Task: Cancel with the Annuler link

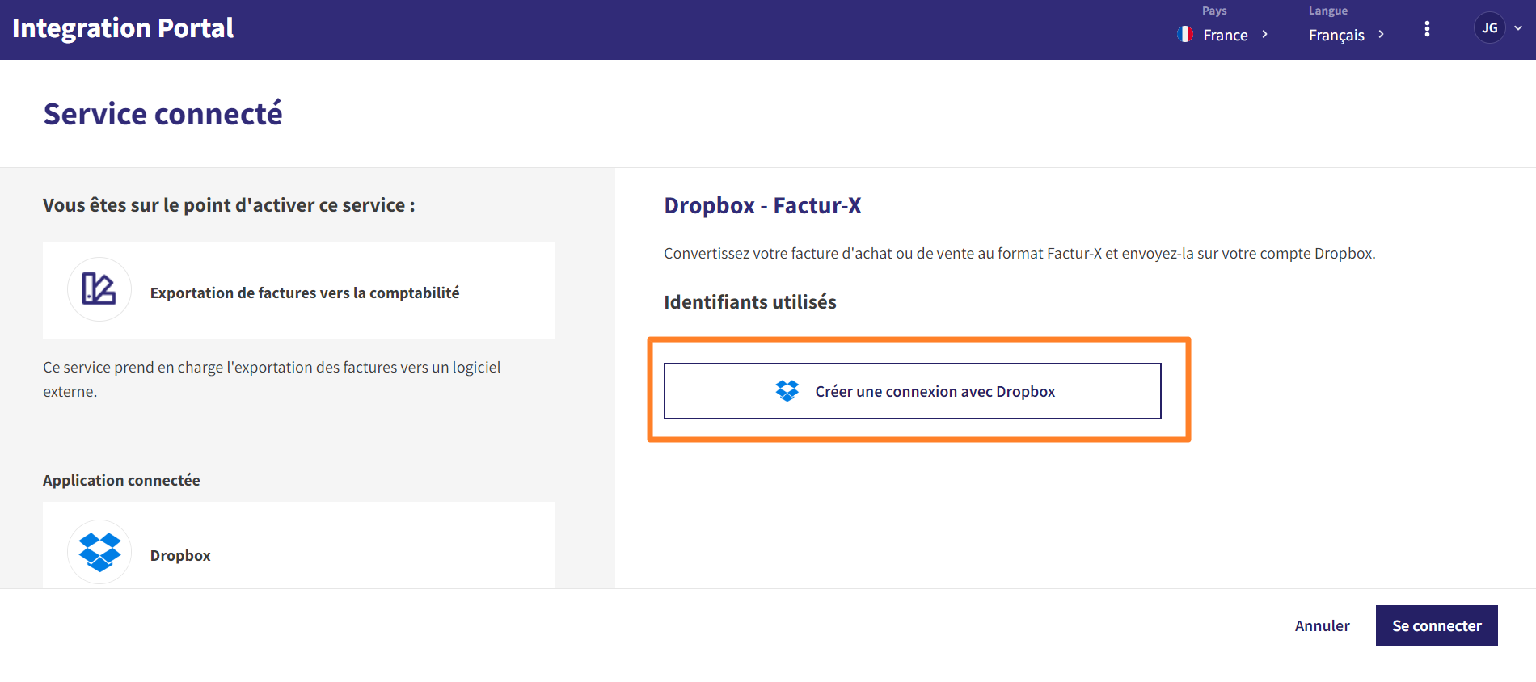Action: (x=1322, y=625)
